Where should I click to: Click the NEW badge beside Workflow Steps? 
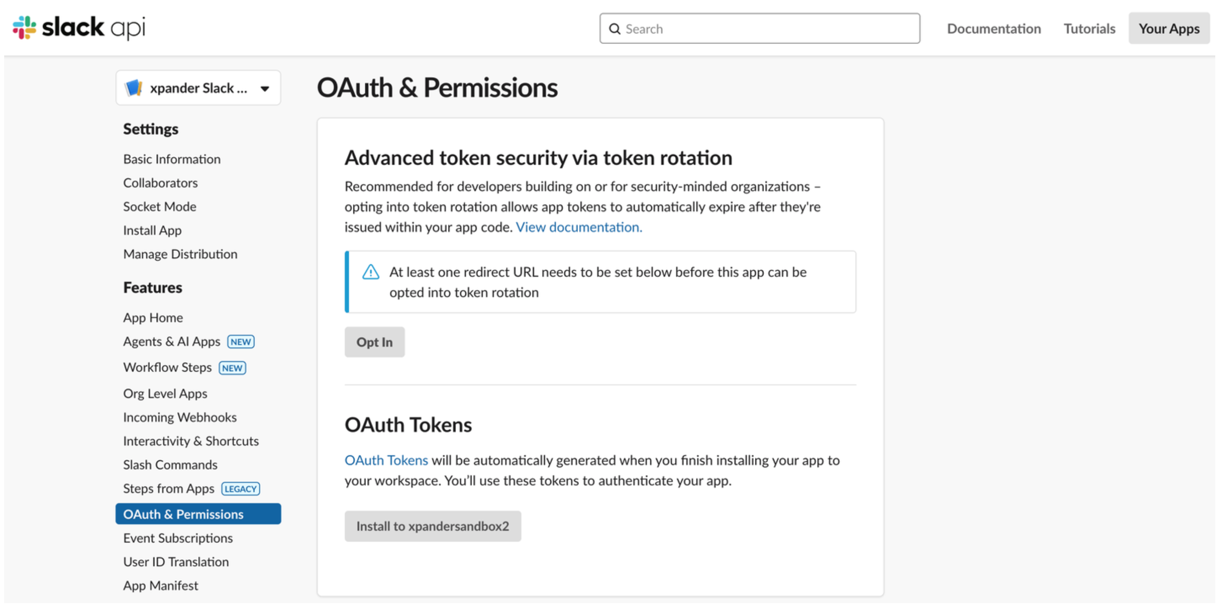232,368
